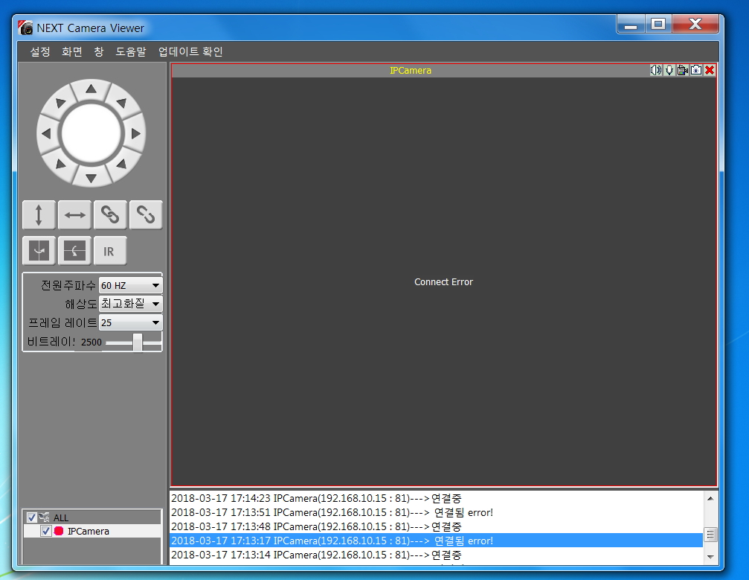Screen dimensions: 749x580
Task: Start video recording on IPCamera pane
Action: coord(683,70)
